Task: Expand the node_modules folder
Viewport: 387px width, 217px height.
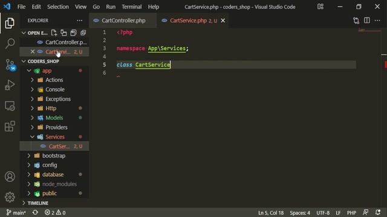Action: click(x=29, y=184)
